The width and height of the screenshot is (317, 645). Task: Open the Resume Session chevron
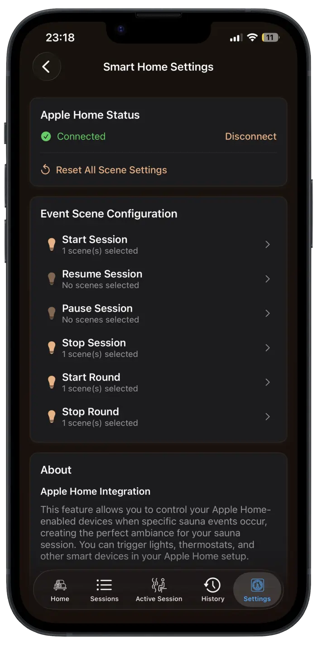[267, 279]
